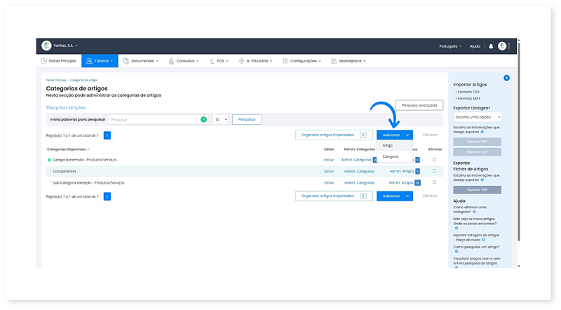Open the user avatar in top bar
This screenshot has height=310, width=561.
[502, 46]
